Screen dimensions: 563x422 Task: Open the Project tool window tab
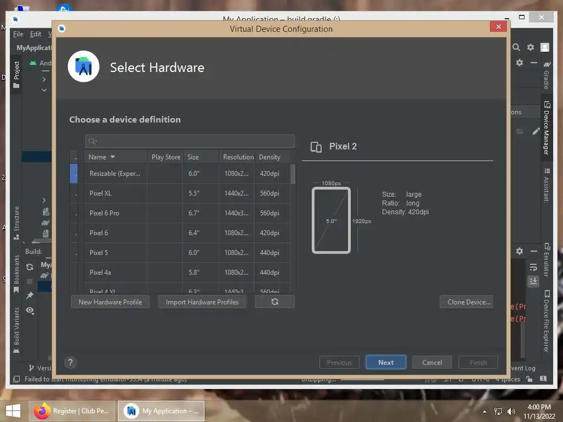tap(16, 75)
